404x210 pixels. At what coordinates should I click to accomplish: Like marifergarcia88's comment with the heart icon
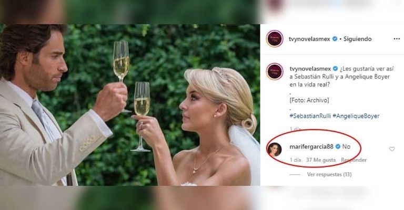392,149
